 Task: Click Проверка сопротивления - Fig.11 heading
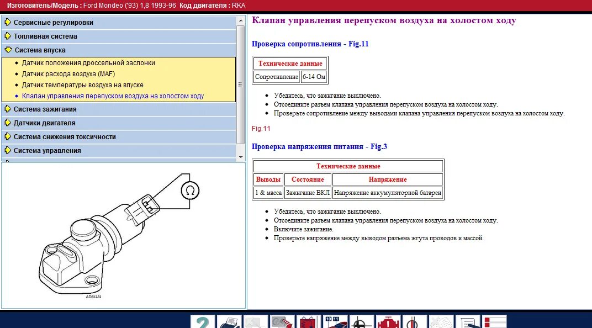310,44
